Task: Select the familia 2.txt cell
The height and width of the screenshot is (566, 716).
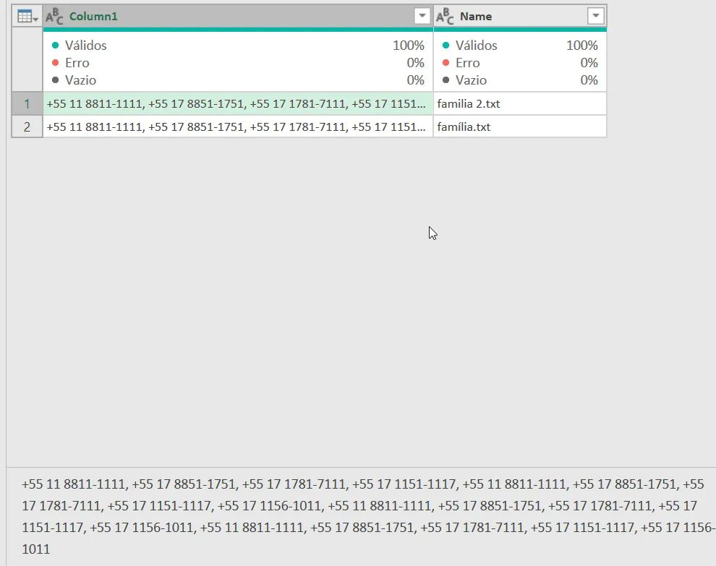Action: coord(520,103)
